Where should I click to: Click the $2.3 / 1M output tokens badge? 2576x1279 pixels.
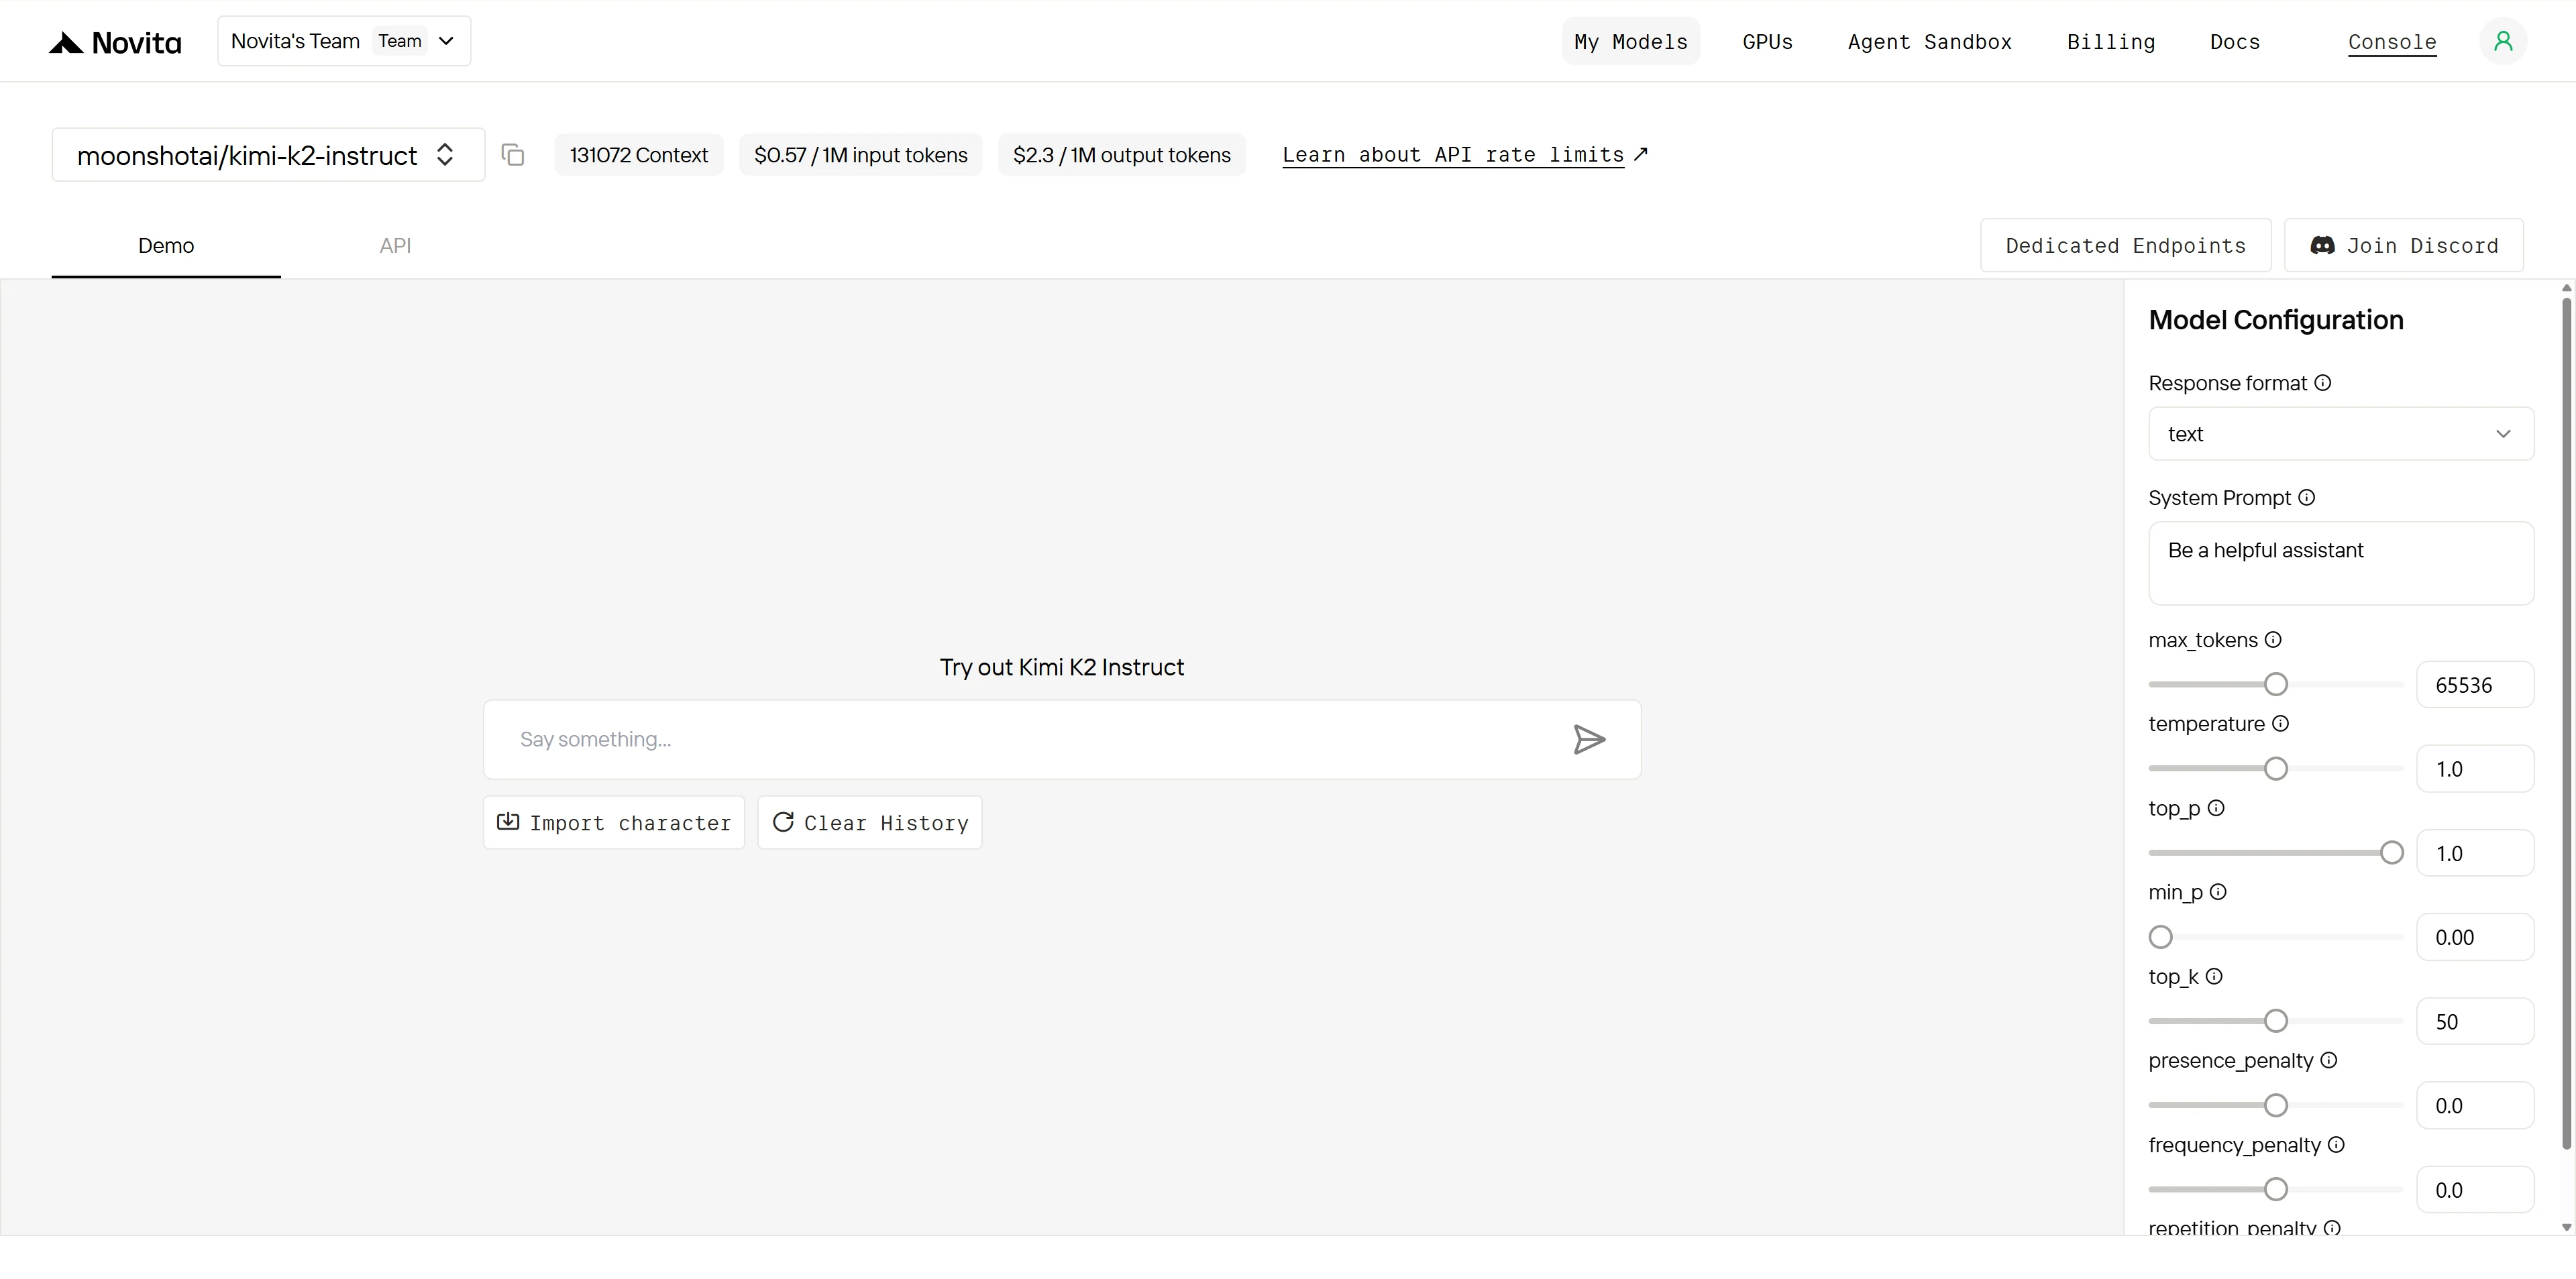click(1122, 155)
